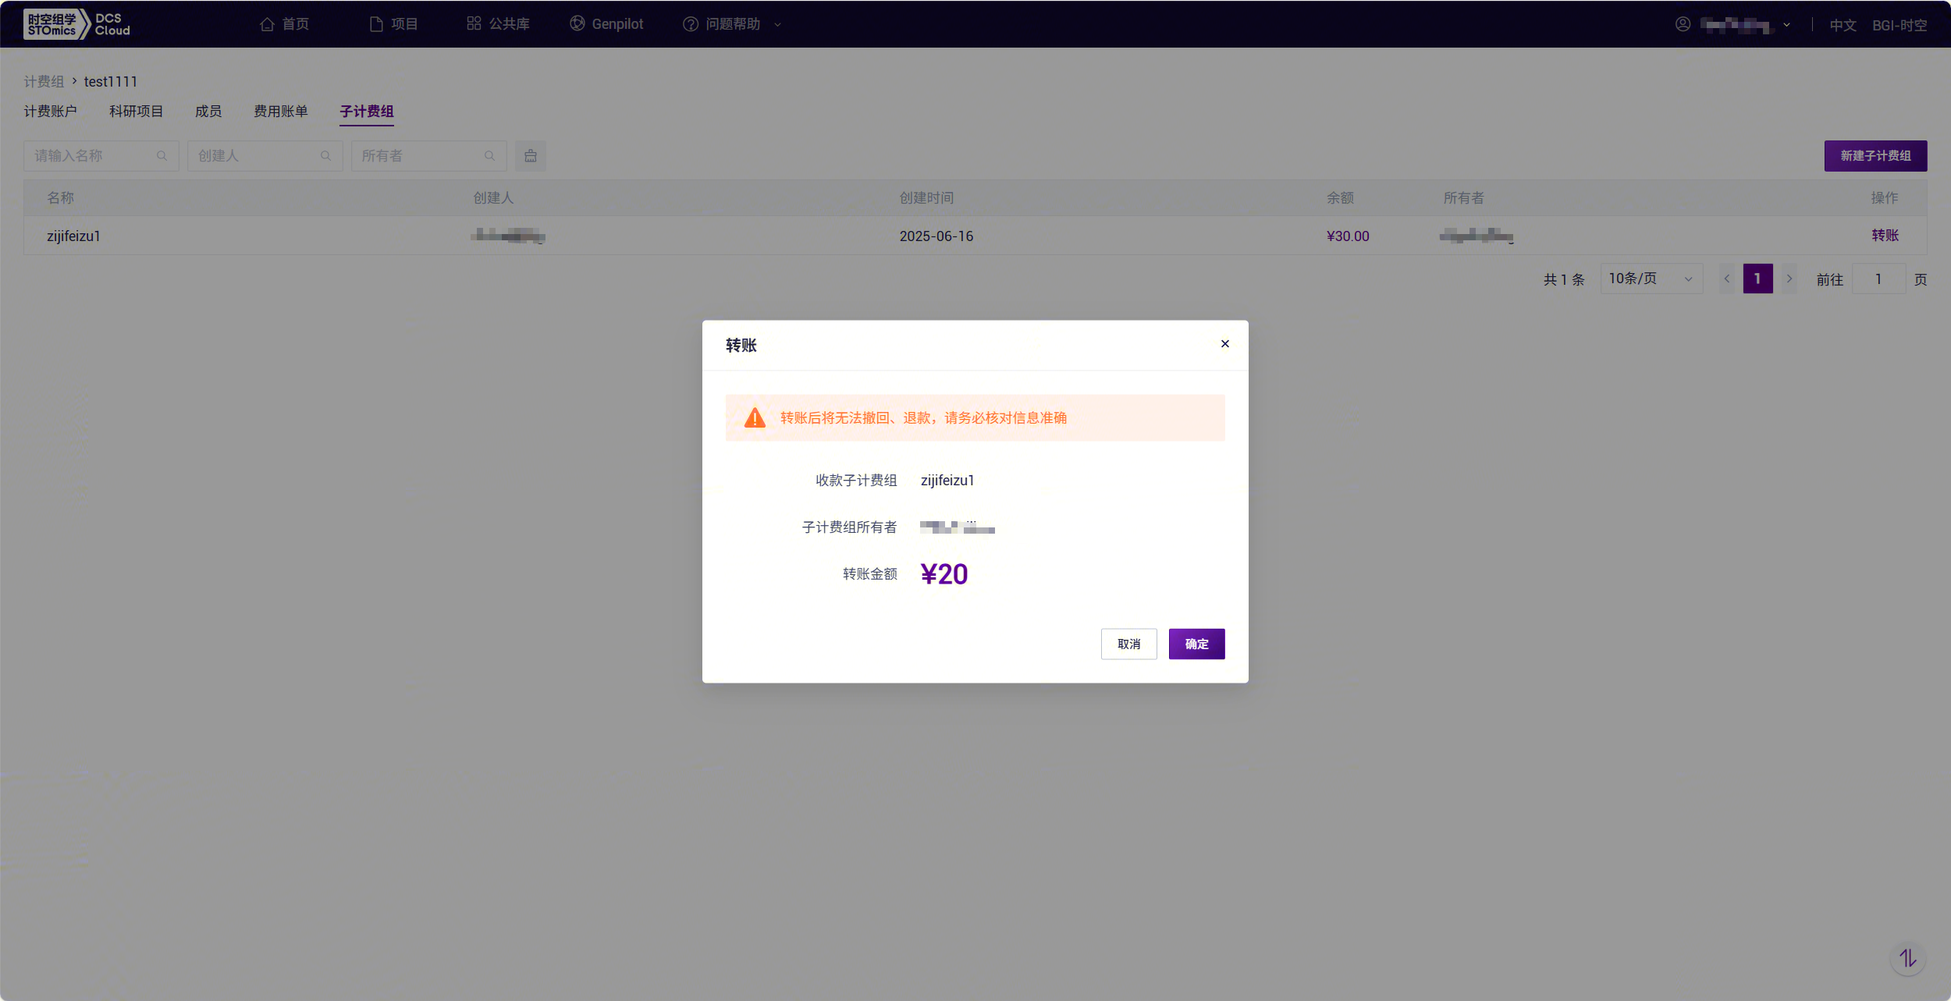1951x1001 pixels.
Task: Focus the 所有者 filter field
Action: point(429,156)
